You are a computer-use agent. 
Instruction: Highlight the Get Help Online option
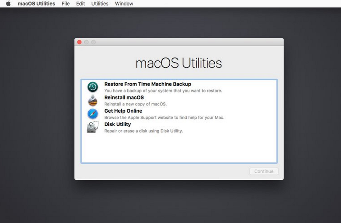(x=123, y=110)
